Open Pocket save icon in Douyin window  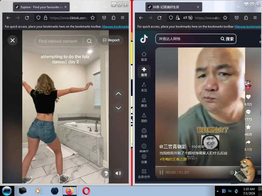(237, 18)
